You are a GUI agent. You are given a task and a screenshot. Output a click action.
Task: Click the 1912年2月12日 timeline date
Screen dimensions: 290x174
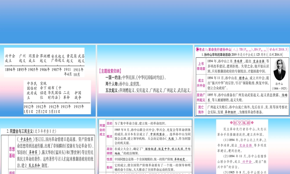pos(41,109)
